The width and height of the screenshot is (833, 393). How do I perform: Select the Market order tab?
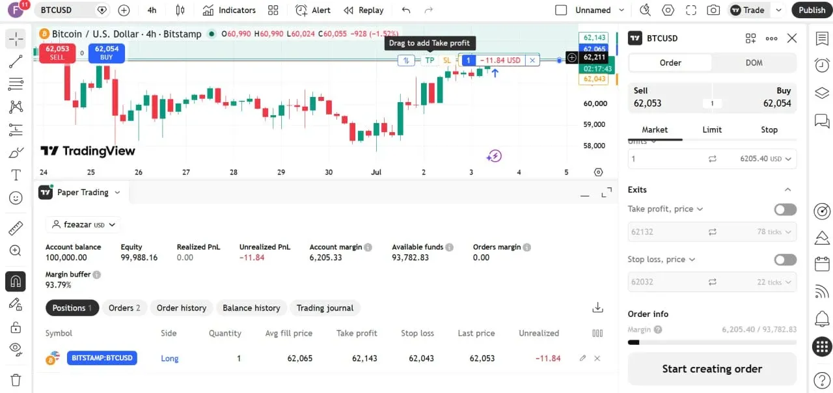click(655, 130)
